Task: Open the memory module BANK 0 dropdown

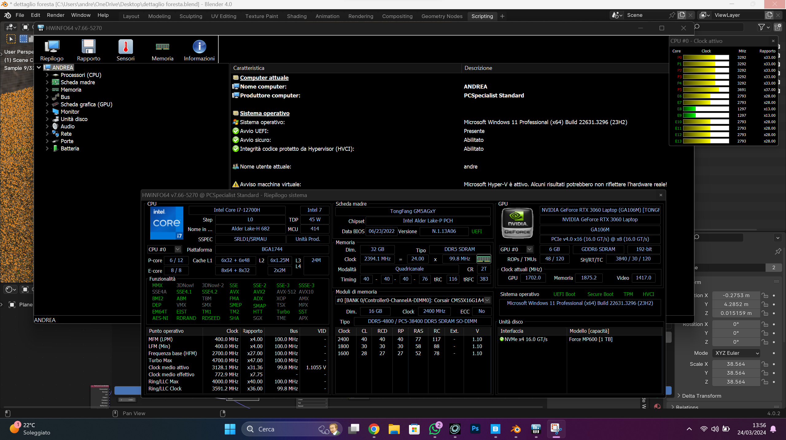Action: click(413, 300)
